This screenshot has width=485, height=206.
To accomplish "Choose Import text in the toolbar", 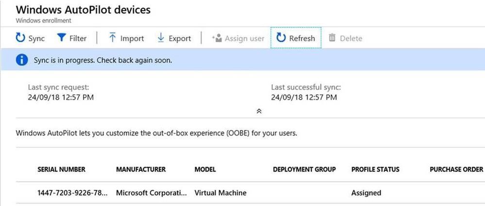I will tap(132, 38).
